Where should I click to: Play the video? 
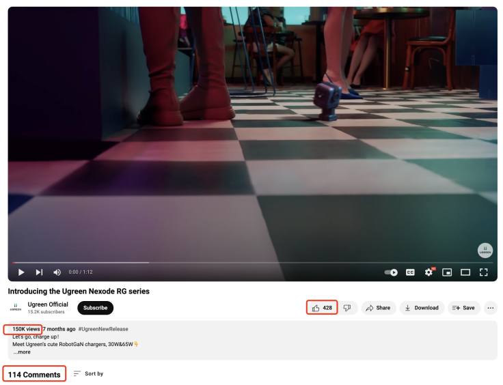(x=21, y=272)
